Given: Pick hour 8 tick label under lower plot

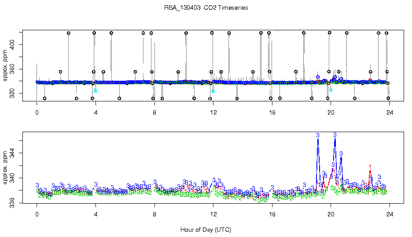Looking at the screenshot, I should [154, 214].
